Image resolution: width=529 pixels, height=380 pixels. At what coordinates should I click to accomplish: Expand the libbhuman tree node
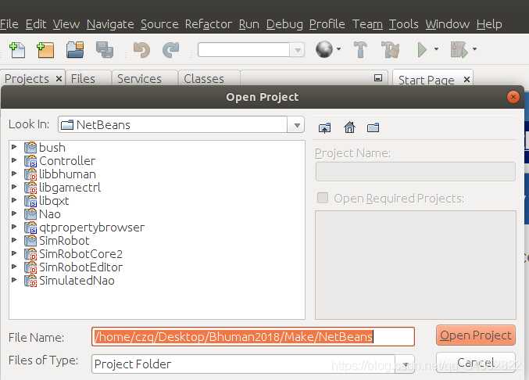click(x=14, y=174)
